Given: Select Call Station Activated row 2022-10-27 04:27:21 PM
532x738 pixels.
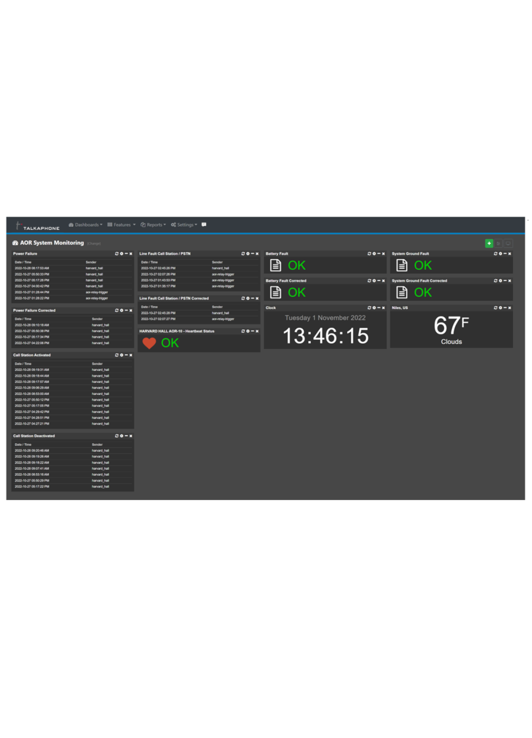Looking at the screenshot, I should coord(73,424).
